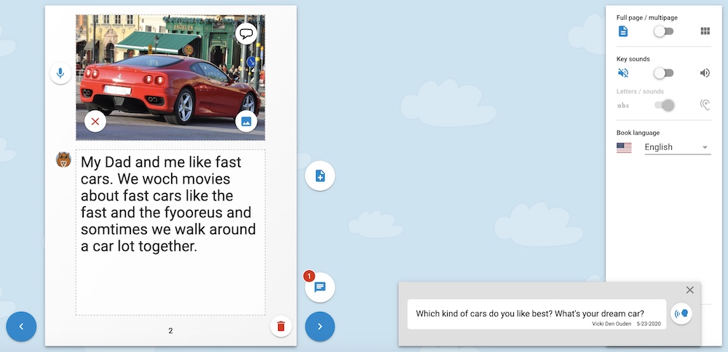Toggle the Letters / sounds switch

(665, 105)
